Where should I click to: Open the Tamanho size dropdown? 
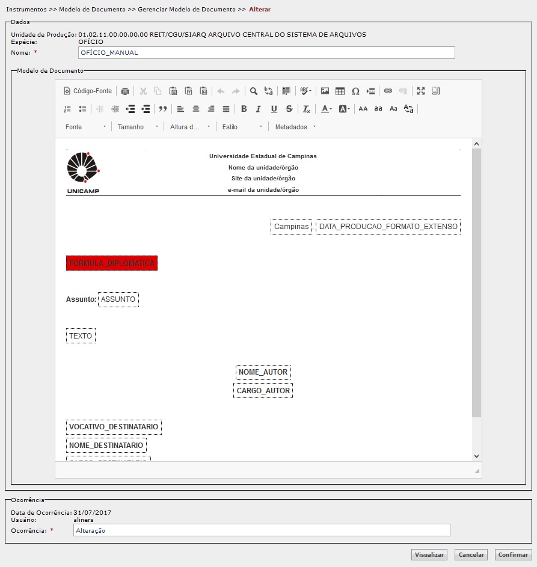[138, 127]
